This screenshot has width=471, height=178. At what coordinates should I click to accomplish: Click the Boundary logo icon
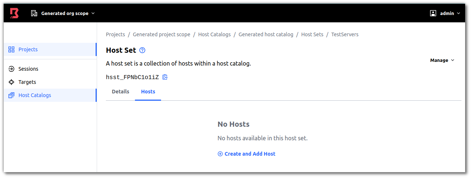click(x=14, y=13)
